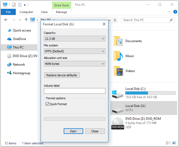Click the Network icon in the sidebar
This screenshot has height=147, width=179.
click(9, 65)
